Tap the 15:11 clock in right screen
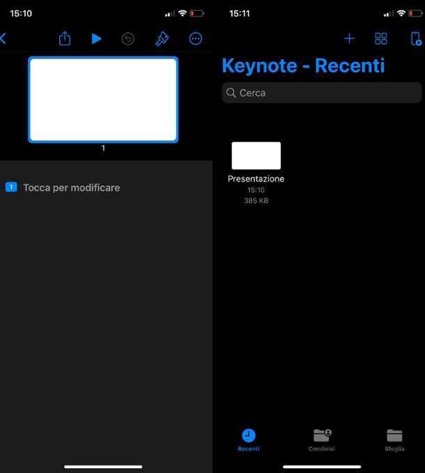425x473 pixels. pyautogui.click(x=240, y=14)
